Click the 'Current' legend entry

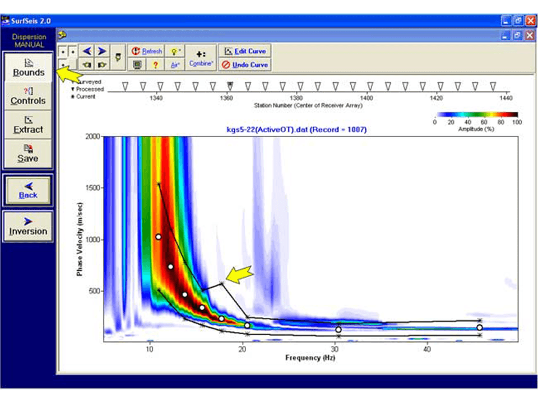click(x=84, y=97)
